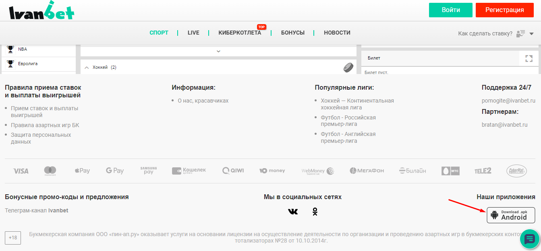Screen dimensions: 541x251
Task: Click the Билайн payment logo
Action: click(412, 171)
